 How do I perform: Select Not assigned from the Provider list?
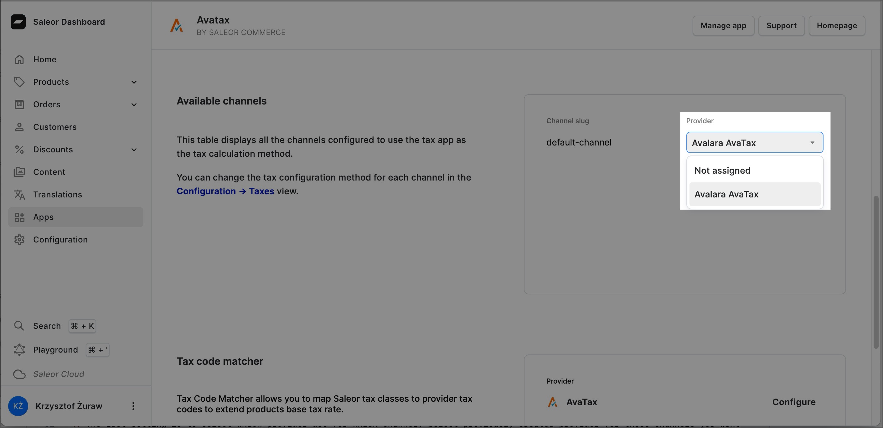722,170
